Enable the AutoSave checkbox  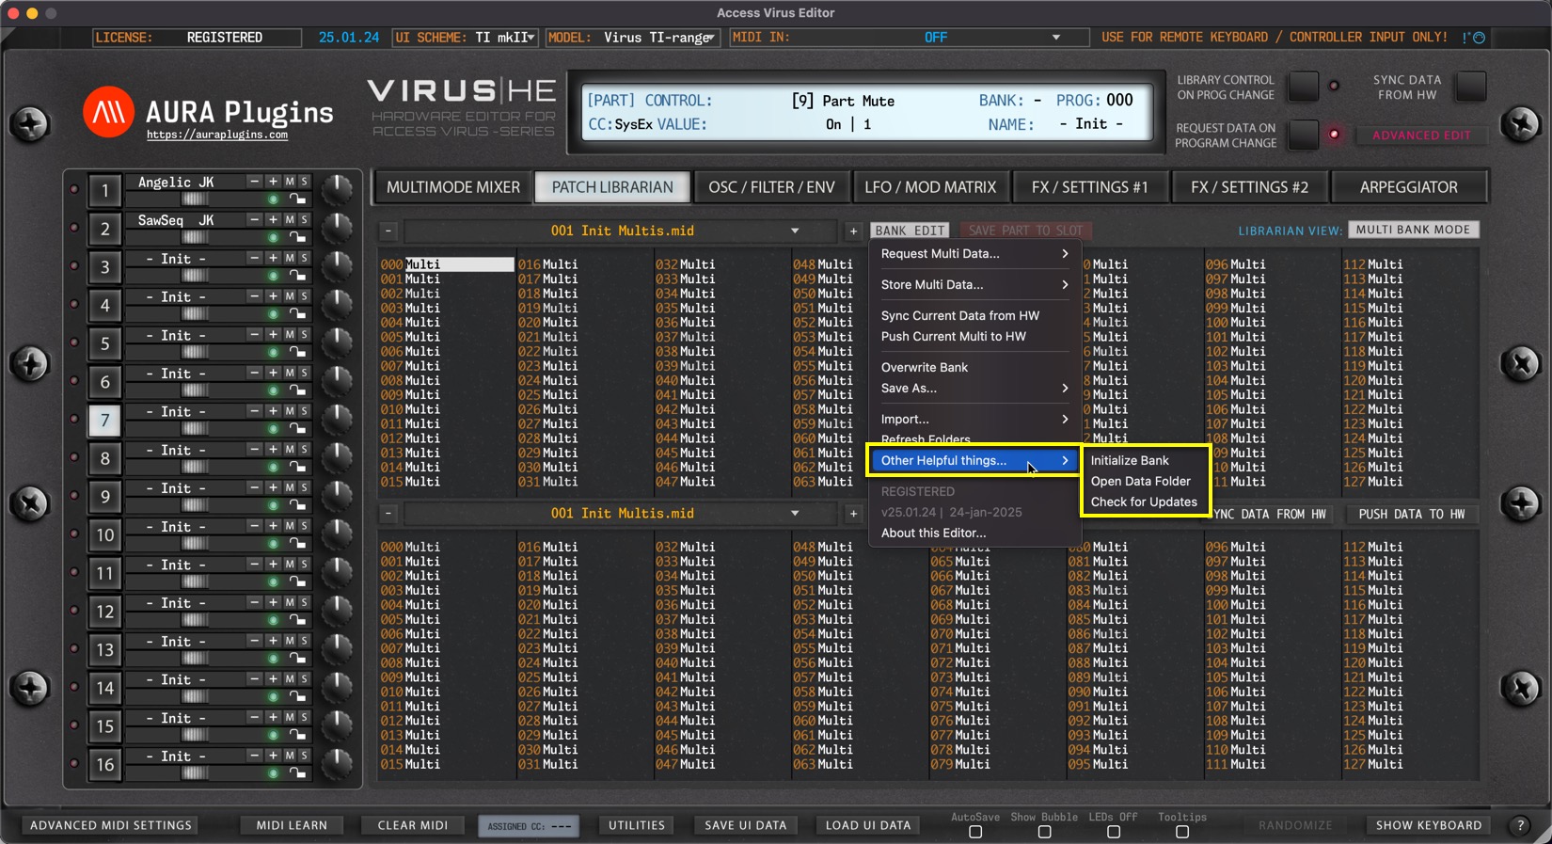click(x=975, y=832)
